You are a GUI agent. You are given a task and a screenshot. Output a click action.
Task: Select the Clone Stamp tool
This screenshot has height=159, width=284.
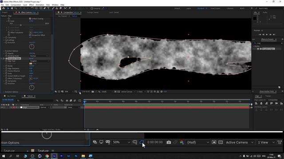tap(57, 8)
